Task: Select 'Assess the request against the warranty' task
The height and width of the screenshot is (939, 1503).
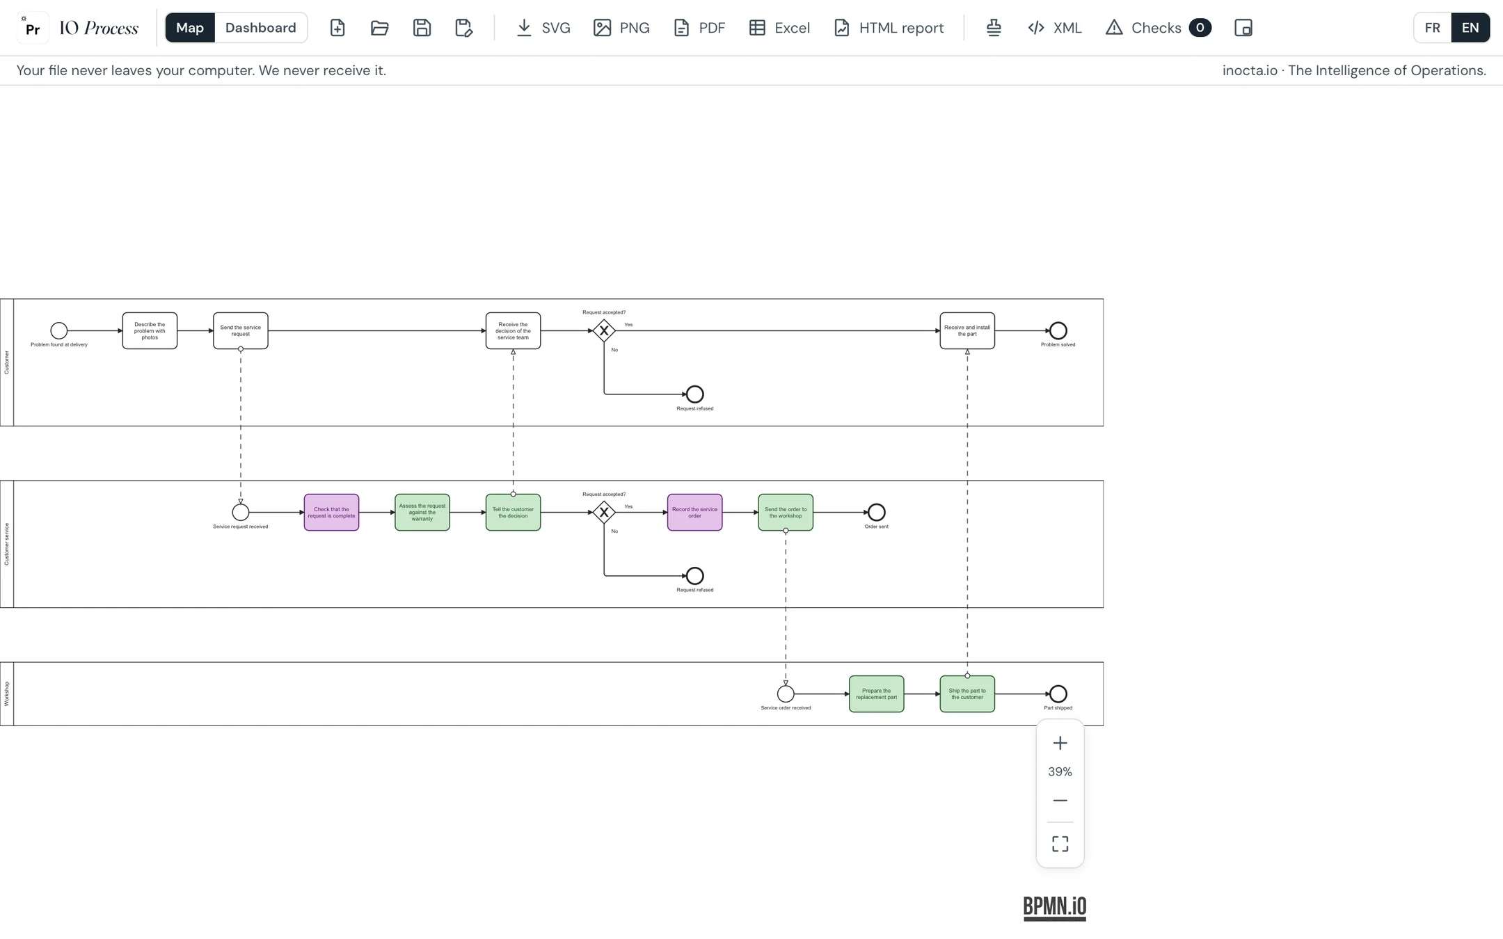Action: 422,513
